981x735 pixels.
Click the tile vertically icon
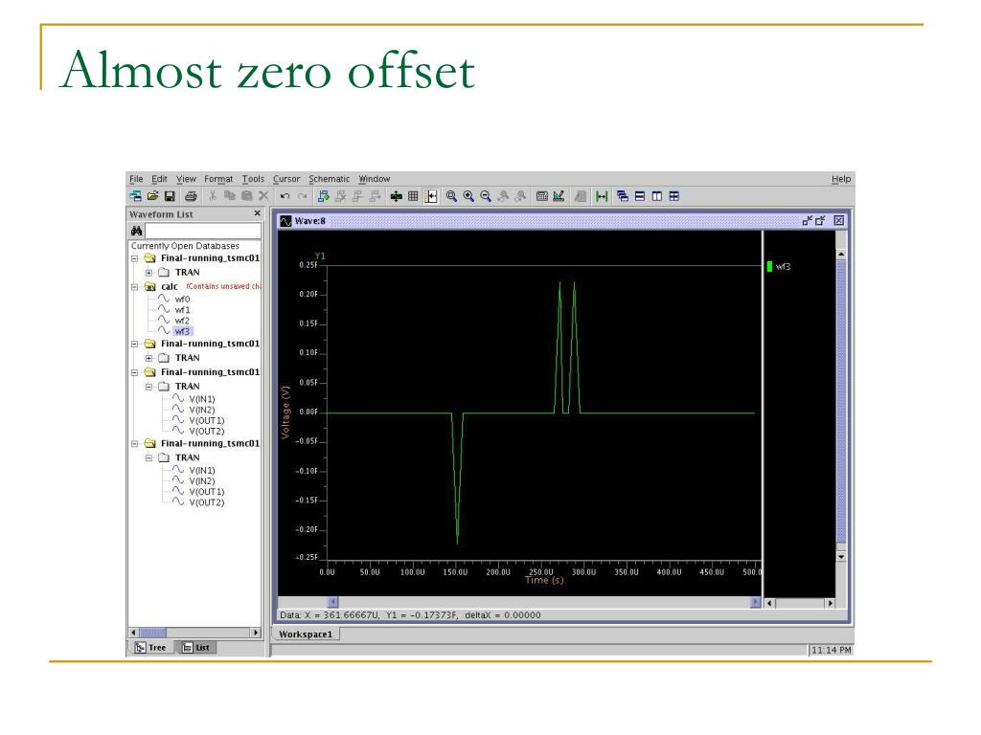[657, 196]
